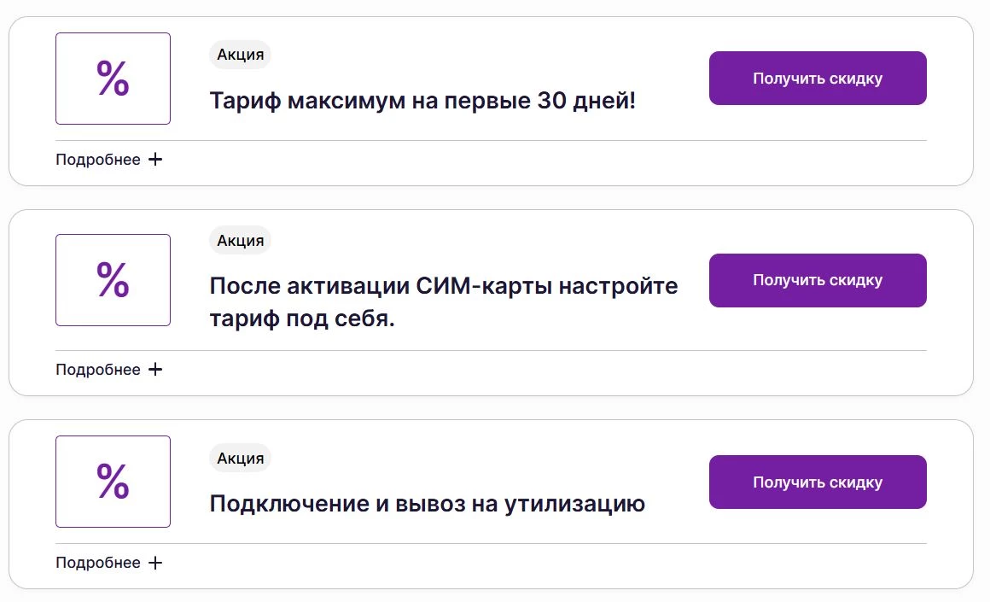
Task: Expand Подробнее on the утилизацию promotion
Action: (x=98, y=562)
